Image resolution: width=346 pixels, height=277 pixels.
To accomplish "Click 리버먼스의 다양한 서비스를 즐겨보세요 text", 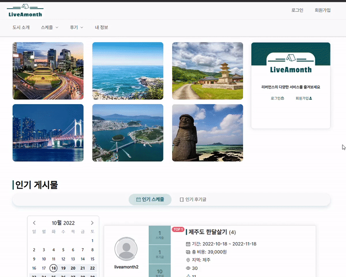I will (291, 87).
